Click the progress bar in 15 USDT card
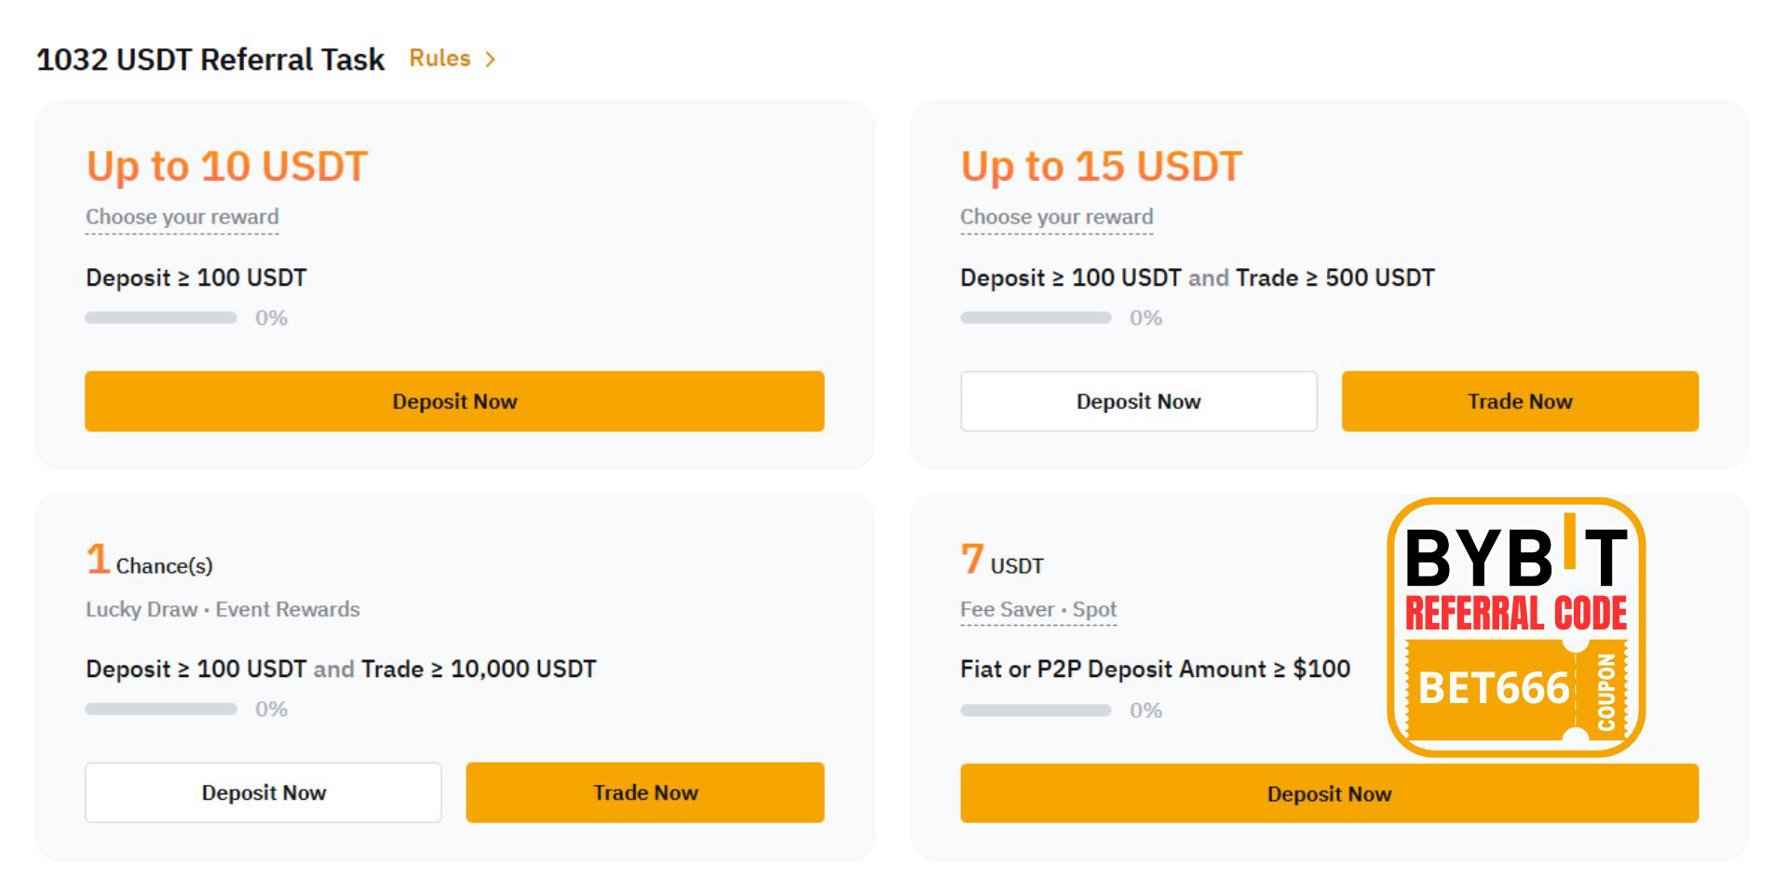 [x=1036, y=318]
